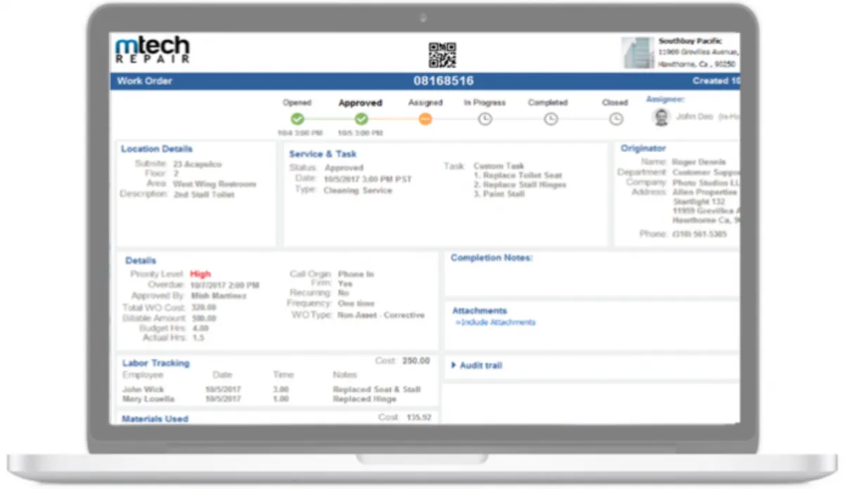This screenshot has height=489, width=844.
Task: Click the orange Assigned status step
Action: [425, 119]
